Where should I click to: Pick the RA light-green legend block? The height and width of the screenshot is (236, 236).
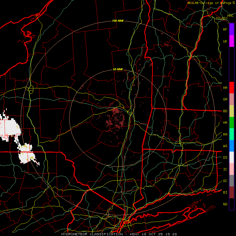click(232, 134)
